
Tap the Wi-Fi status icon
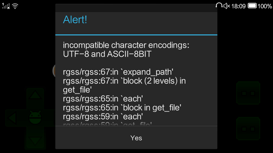15,6
